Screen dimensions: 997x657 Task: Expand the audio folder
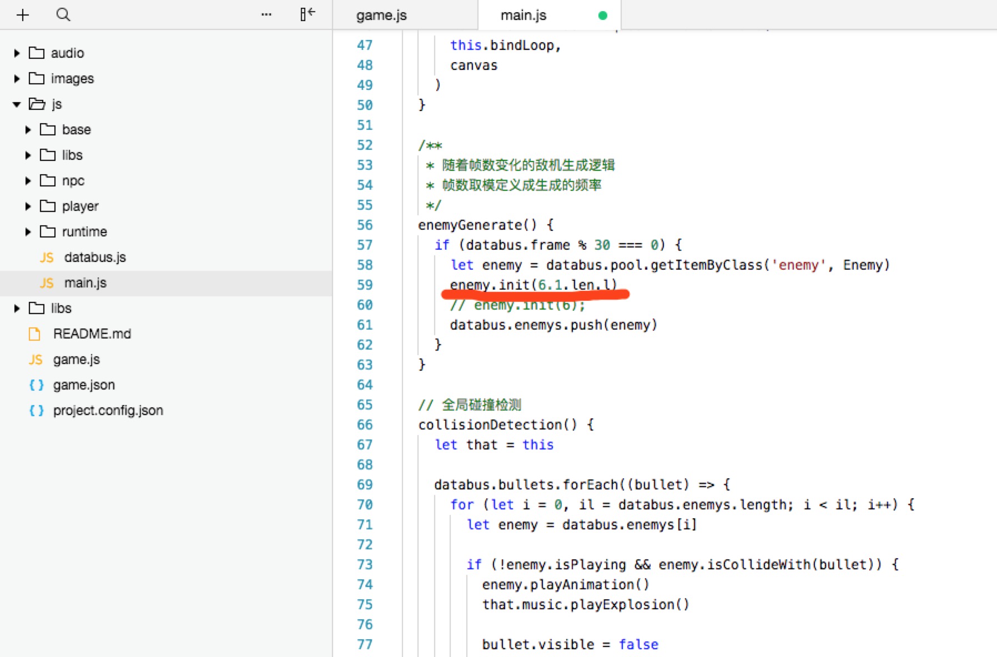[x=17, y=53]
